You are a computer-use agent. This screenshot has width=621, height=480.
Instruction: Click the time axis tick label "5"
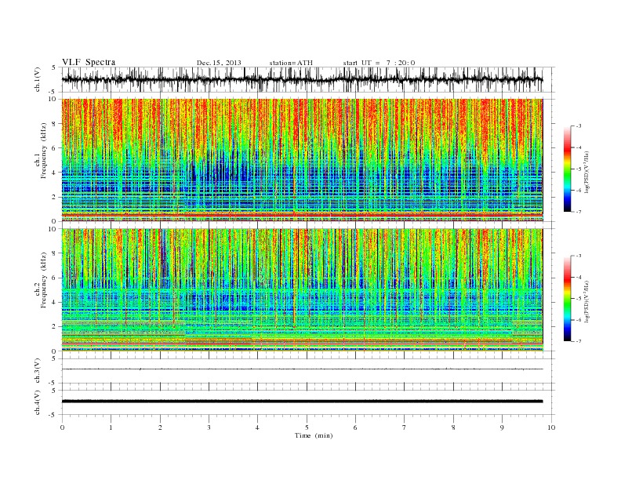pyautogui.click(x=307, y=427)
